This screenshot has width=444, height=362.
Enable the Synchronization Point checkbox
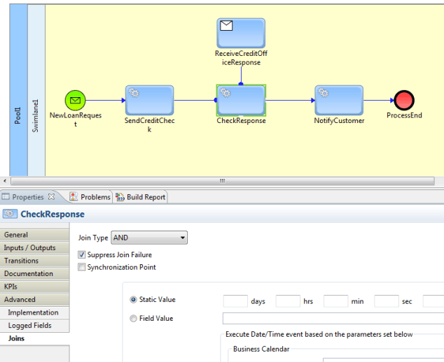pyautogui.click(x=81, y=267)
